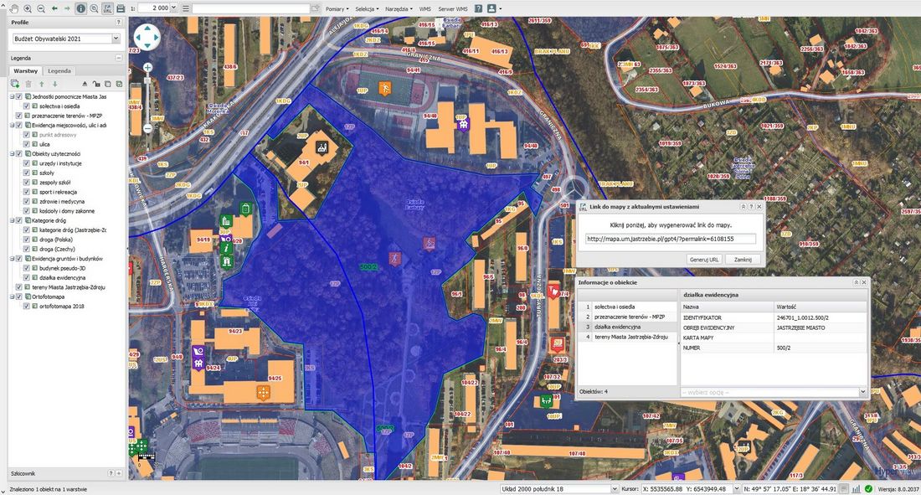Click the permalink URL text field
Image resolution: width=921 pixels, height=495 pixels.
[x=671, y=239]
